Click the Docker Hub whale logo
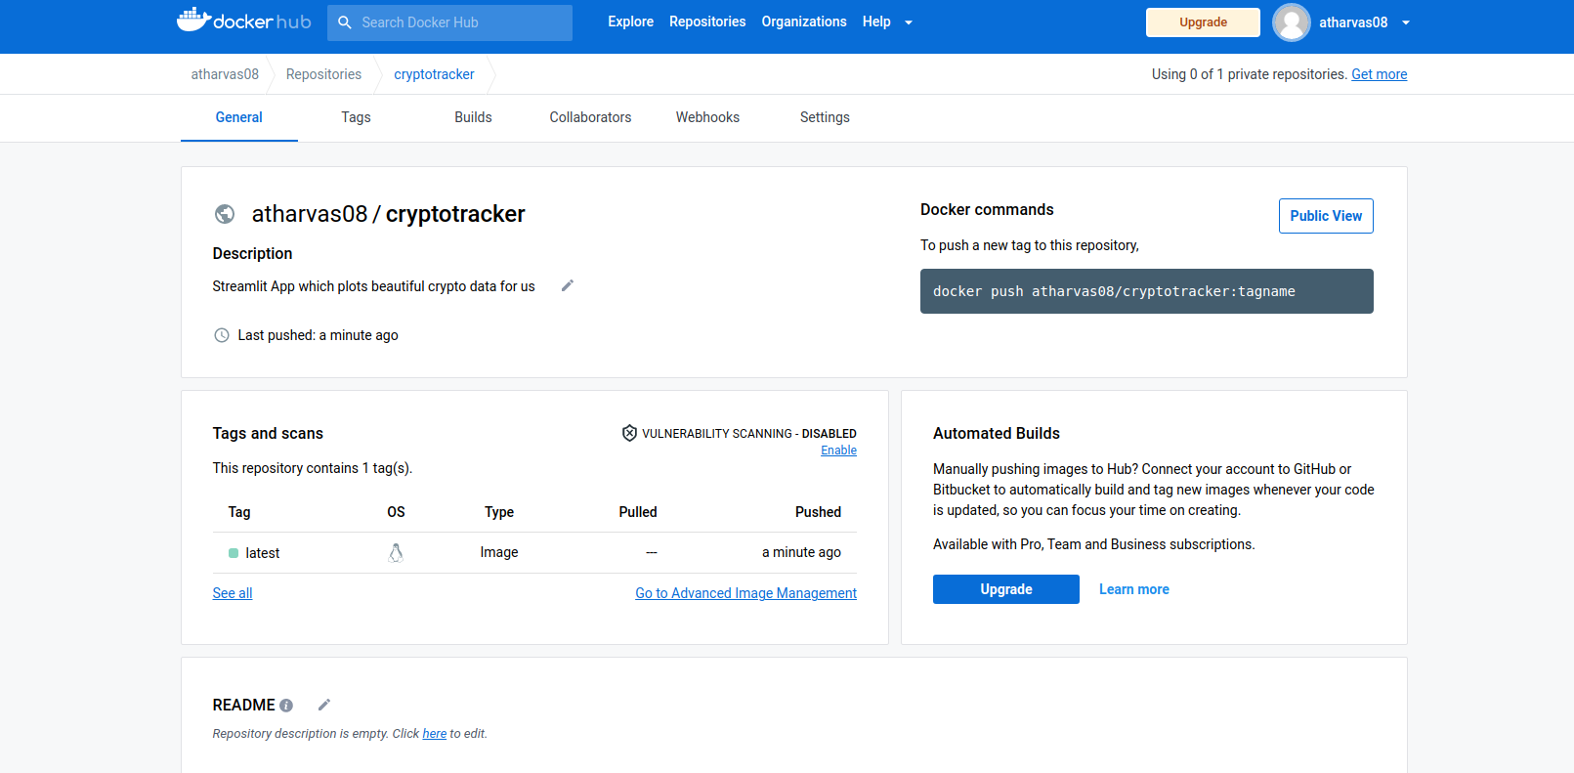 point(243,21)
